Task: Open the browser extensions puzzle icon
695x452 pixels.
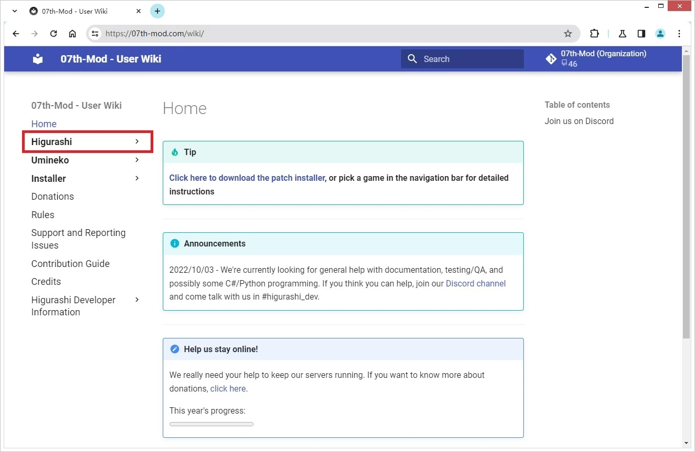Action: click(x=594, y=34)
